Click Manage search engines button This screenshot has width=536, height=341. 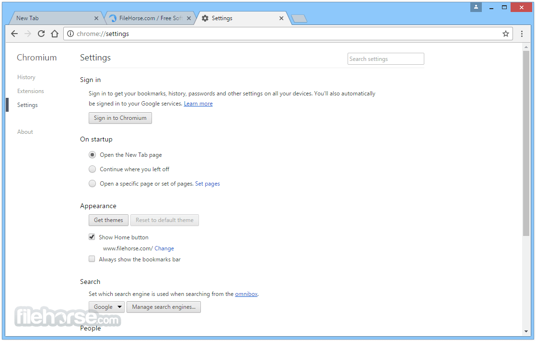click(x=164, y=307)
